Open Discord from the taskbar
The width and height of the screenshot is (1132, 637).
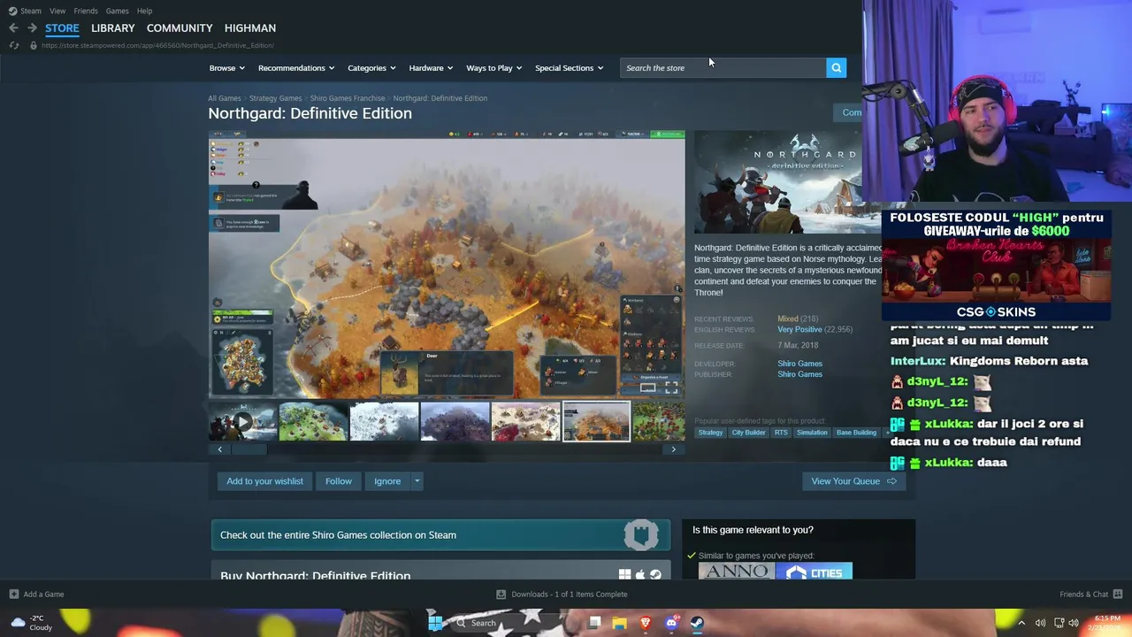pyautogui.click(x=671, y=623)
